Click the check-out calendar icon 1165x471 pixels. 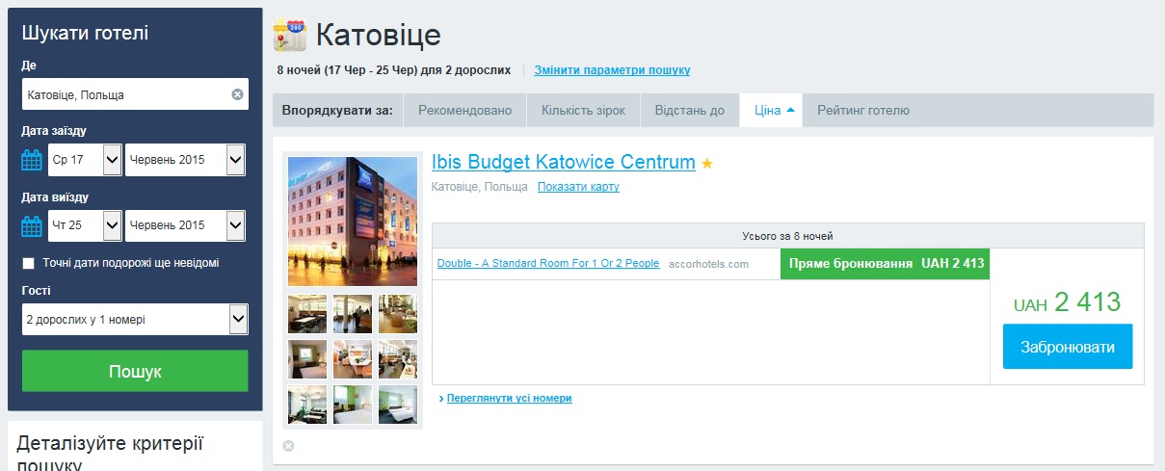[32, 226]
